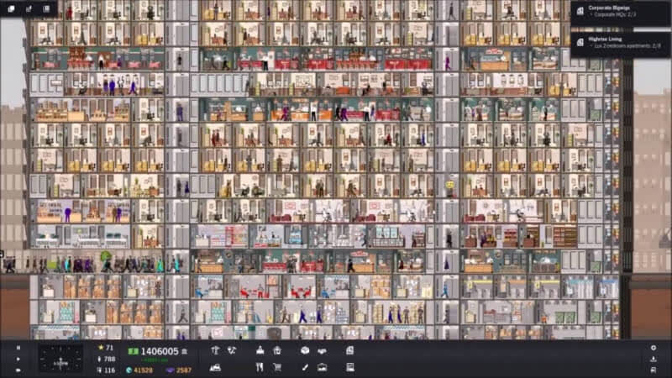
Task: Open the decoration paintbrush tool
Action: [x=305, y=367]
